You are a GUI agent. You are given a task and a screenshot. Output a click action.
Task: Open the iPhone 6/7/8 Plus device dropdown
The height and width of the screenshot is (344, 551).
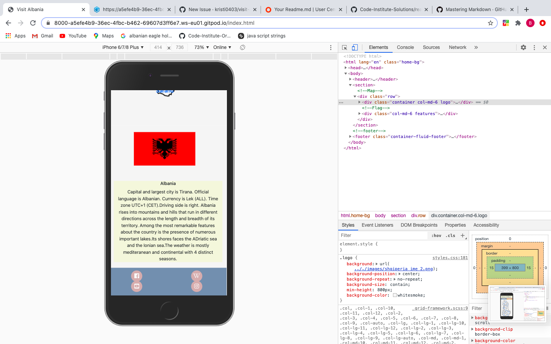point(123,47)
